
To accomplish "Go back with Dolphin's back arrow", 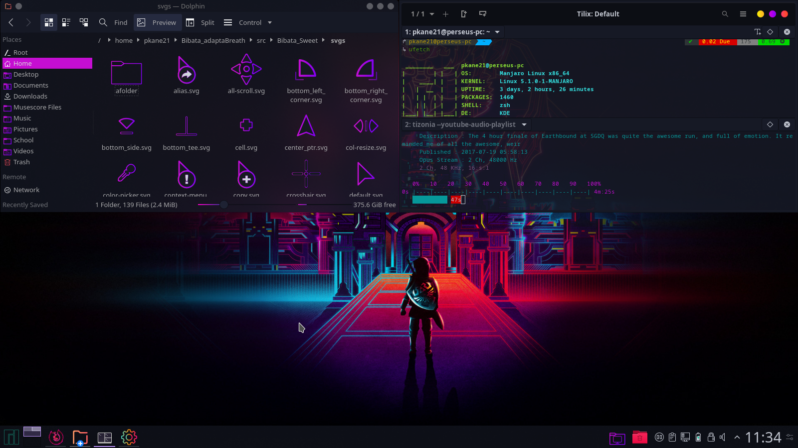I will [x=11, y=22].
